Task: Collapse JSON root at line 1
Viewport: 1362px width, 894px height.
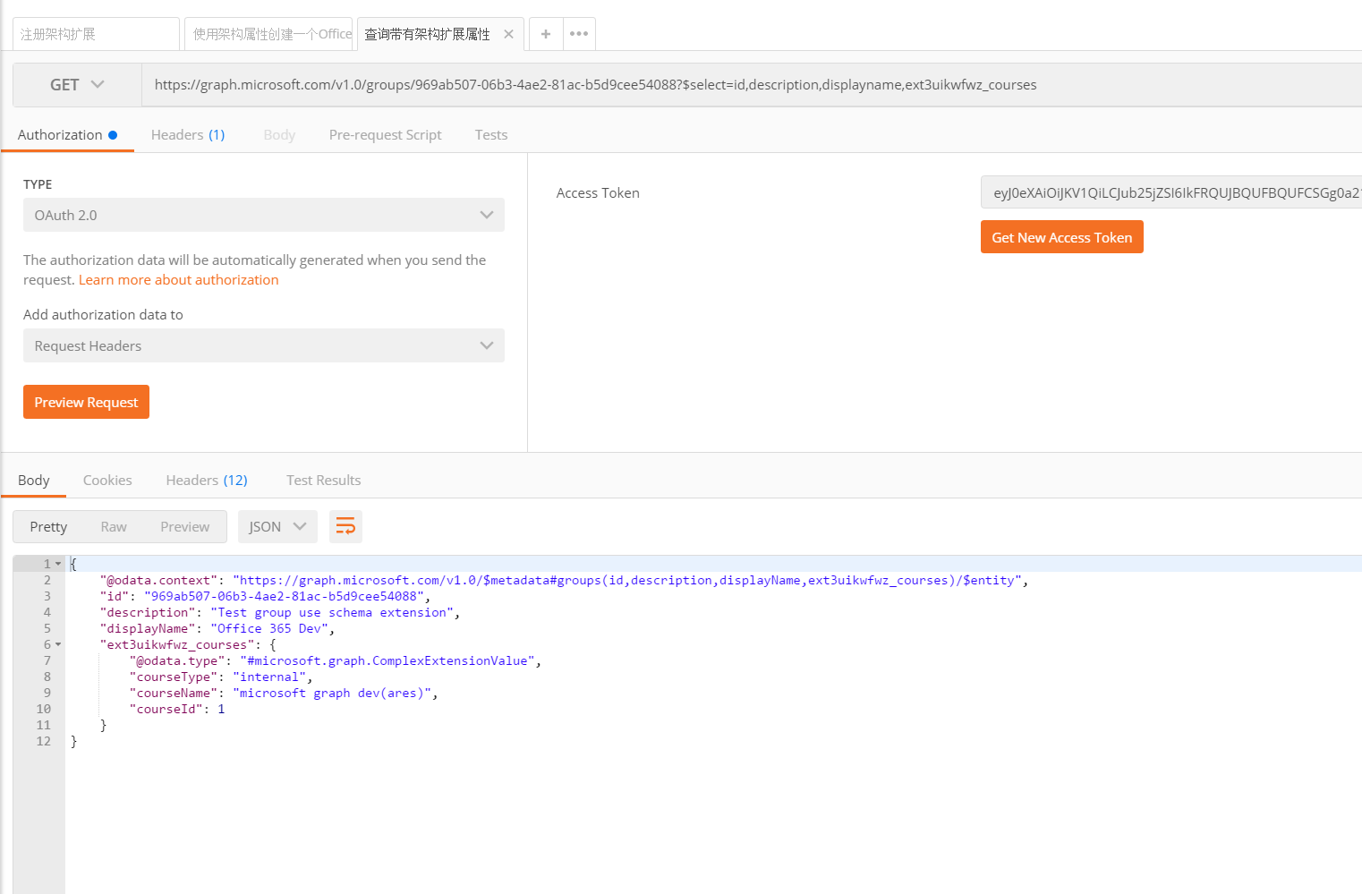Action: pyautogui.click(x=59, y=564)
